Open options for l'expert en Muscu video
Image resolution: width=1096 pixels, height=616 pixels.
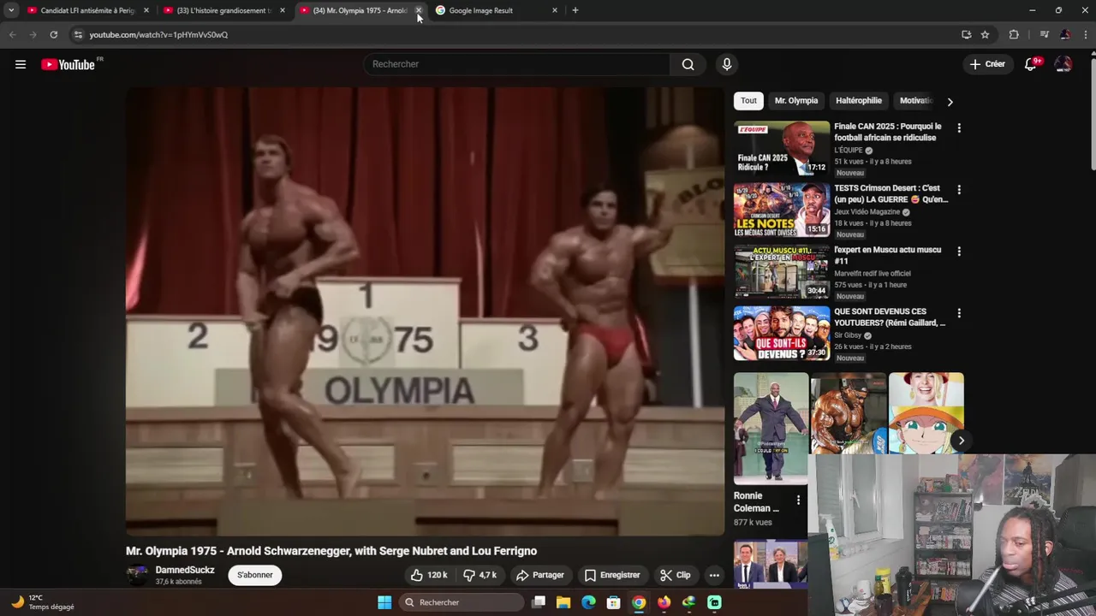(x=959, y=251)
